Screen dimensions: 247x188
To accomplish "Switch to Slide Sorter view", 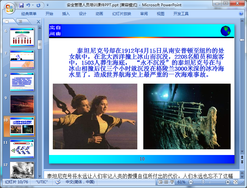I will tap(166, 182).
